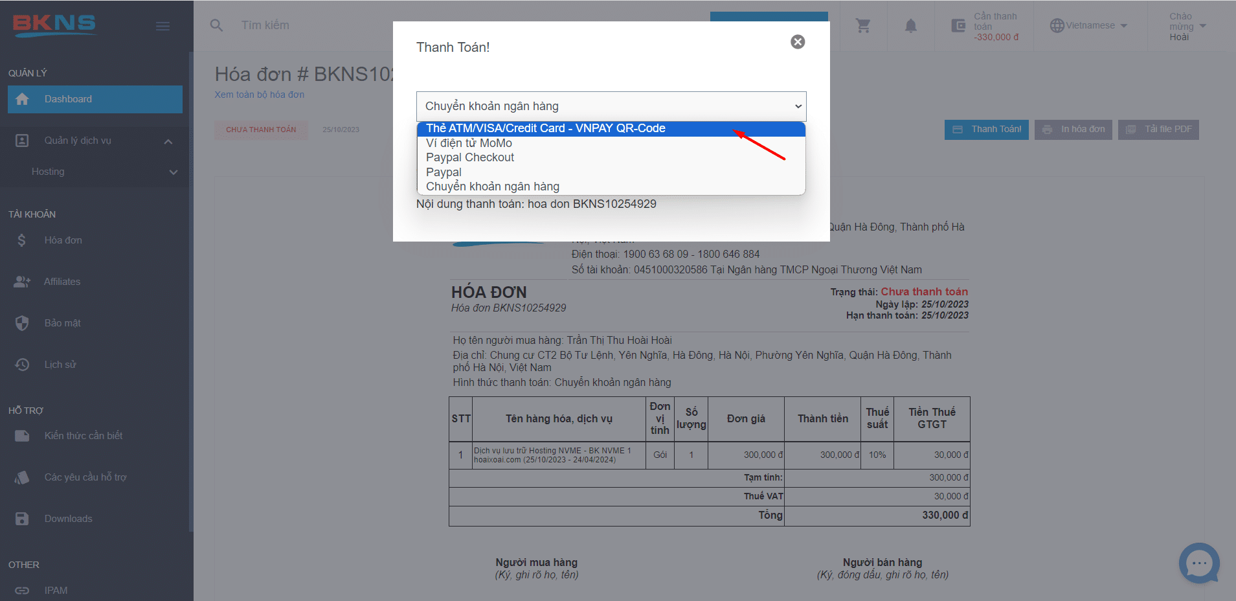This screenshot has width=1236, height=601.
Task: Open IPAM in the sidebar
Action: point(56,591)
